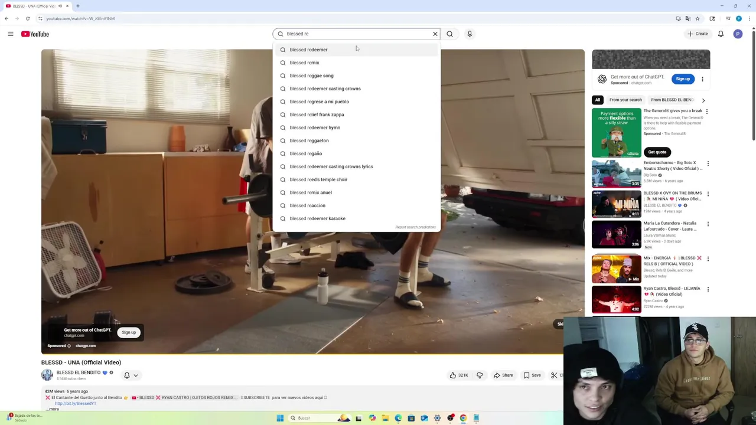Choose suggestion 'blessed reed's temple choir'

pos(357,179)
